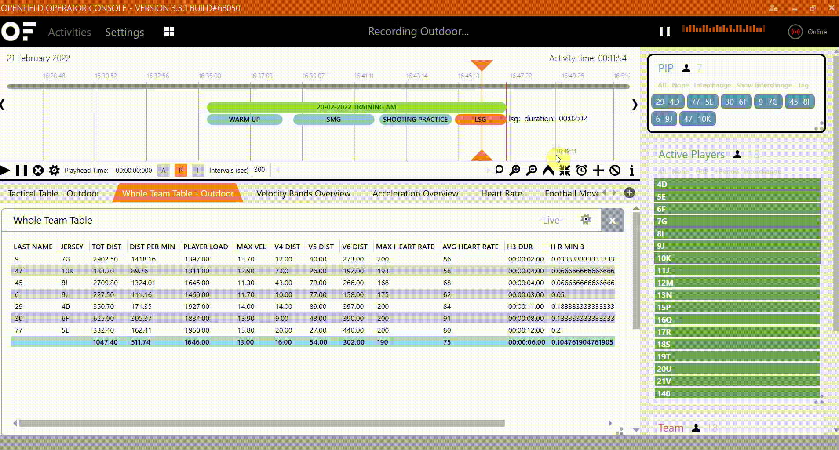Open the info icon on the toolbar
This screenshot has width=839, height=450.
631,170
